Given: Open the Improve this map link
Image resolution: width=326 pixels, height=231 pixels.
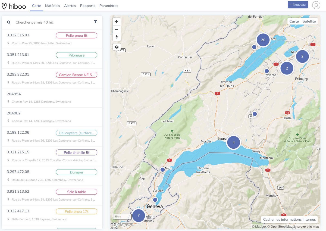Looking at the screenshot, I should pyautogui.click(x=306, y=227).
